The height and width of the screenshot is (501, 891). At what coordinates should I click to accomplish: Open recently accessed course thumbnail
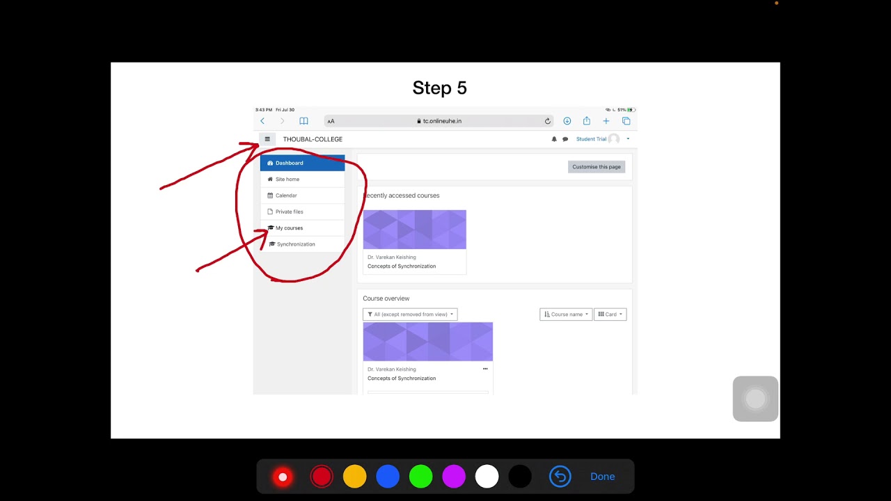415,230
